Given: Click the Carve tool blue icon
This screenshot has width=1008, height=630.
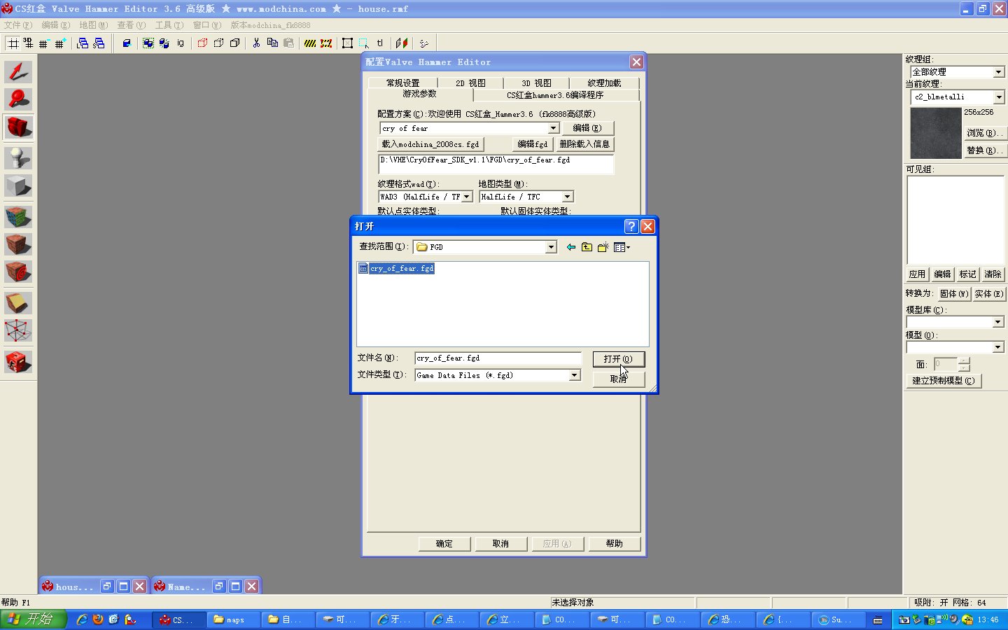Looking at the screenshot, I should pyautogui.click(x=127, y=43).
